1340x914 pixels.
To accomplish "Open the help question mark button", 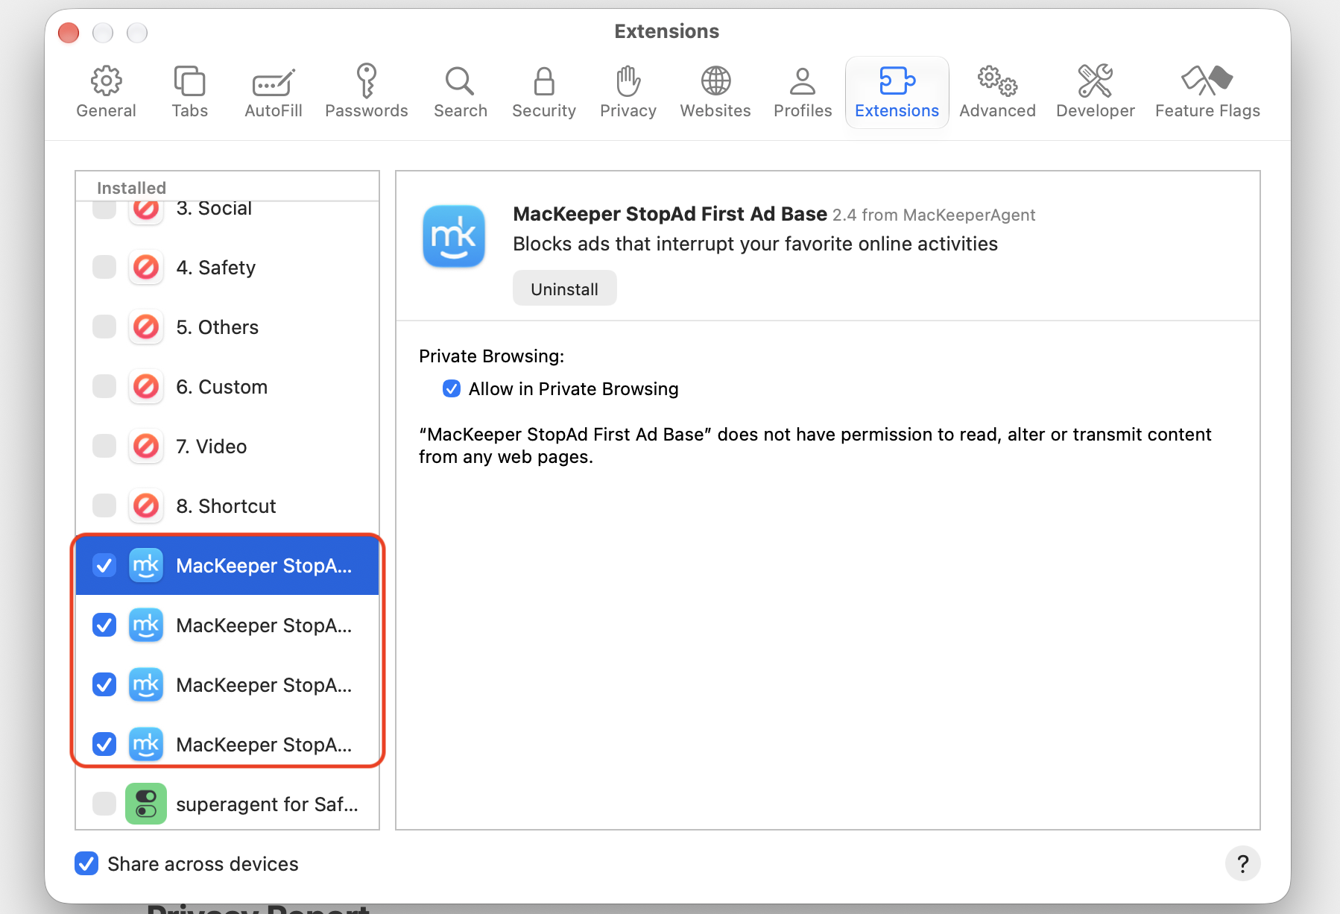I will 1242,863.
